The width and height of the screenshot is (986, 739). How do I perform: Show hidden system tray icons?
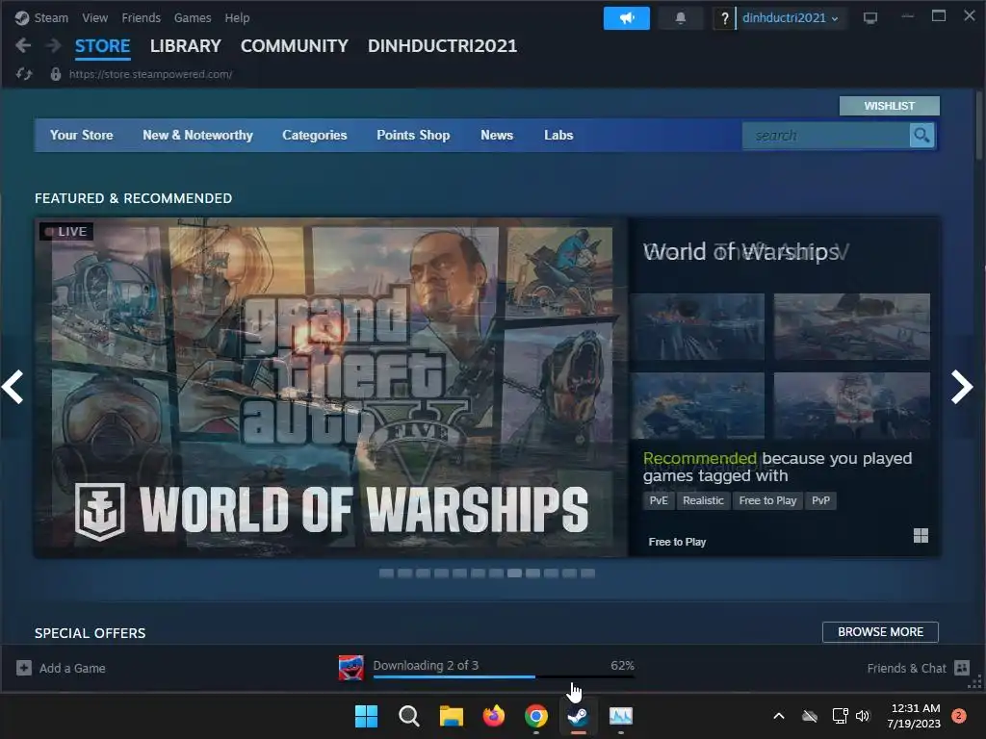coord(778,716)
